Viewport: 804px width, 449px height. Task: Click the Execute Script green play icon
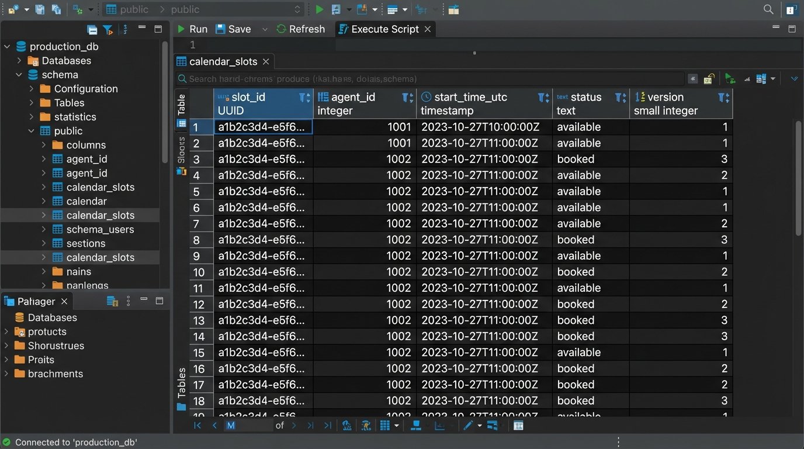pyautogui.click(x=319, y=9)
